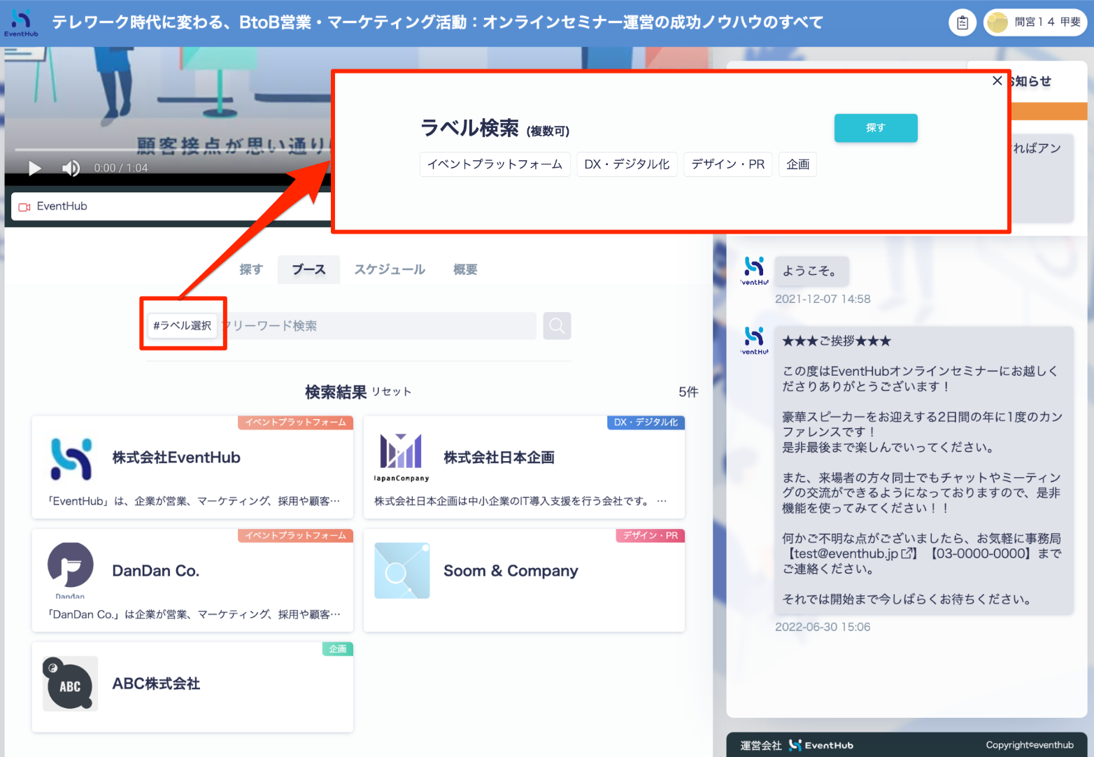
Task: Click the 5件 result count
Action: point(688,392)
